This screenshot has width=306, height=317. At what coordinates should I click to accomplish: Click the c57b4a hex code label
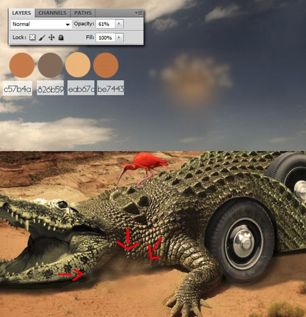[x=18, y=88]
